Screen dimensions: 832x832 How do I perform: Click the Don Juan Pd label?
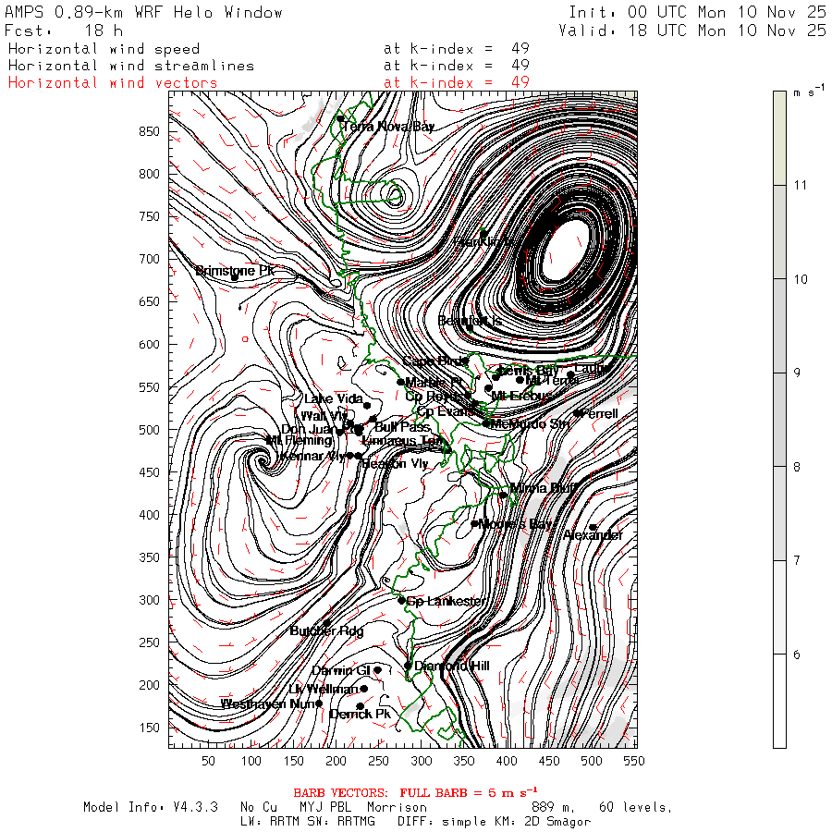pos(322,429)
